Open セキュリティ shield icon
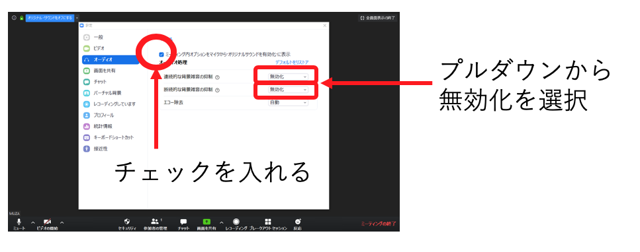640x252 pixels. [127, 222]
